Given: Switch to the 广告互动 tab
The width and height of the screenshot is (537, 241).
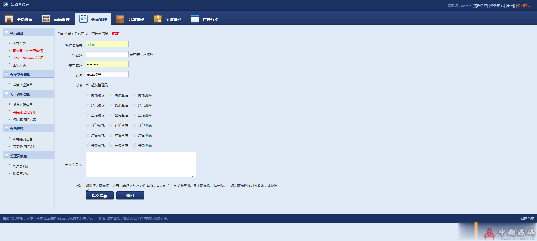Looking at the screenshot, I should 210,20.
